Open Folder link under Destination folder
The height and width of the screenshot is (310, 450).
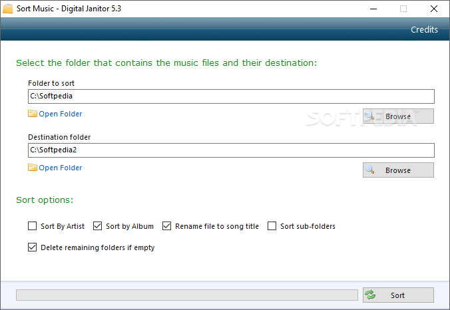[x=61, y=168]
